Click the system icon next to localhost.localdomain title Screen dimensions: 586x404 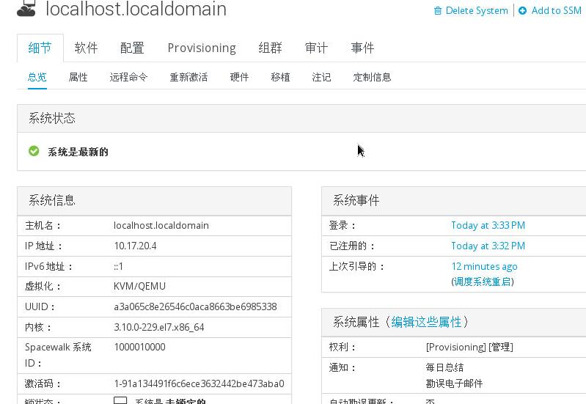point(26,8)
